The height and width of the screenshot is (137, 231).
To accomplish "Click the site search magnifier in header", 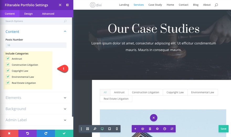I will pyautogui.click(x=216, y=5).
